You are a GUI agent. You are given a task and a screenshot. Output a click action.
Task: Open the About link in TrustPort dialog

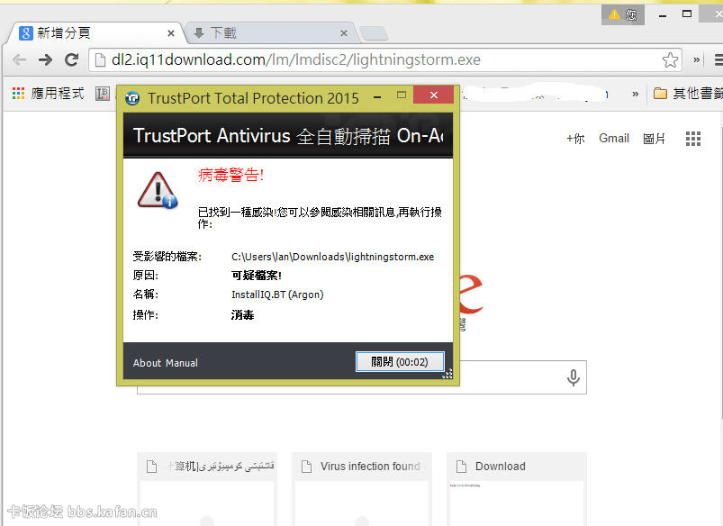point(147,363)
